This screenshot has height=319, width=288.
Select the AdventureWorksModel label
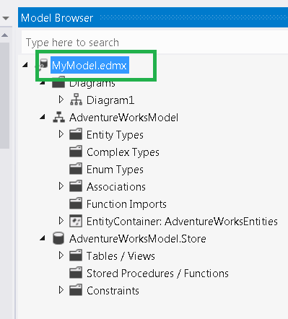(x=123, y=118)
